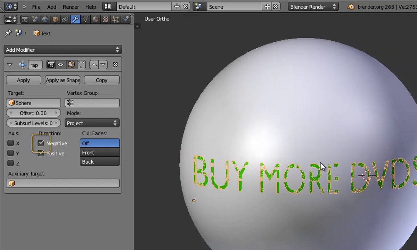Click the Scene name selector field

pyautogui.click(x=234, y=7)
